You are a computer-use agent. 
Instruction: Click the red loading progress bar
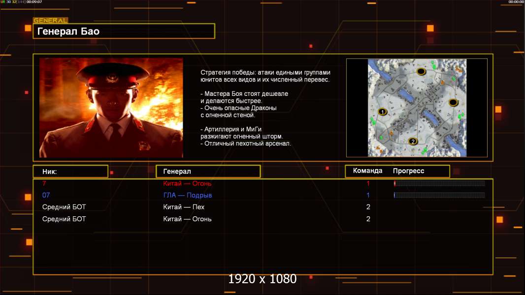point(439,183)
